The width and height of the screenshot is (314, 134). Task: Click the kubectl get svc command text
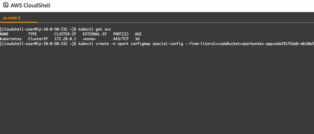[x=95, y=29]
